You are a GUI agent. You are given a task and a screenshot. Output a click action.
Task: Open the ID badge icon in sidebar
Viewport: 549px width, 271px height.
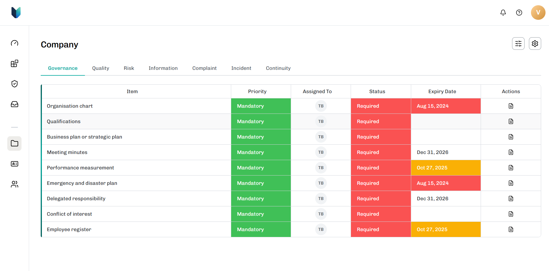click(x=14, y=164)
